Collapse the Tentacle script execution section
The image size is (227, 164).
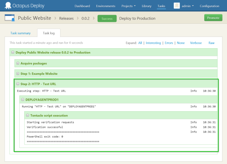(x=27, y=115)
